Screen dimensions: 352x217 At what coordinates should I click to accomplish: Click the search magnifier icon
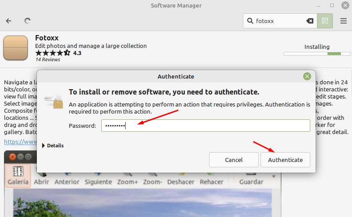coord(250,21)
